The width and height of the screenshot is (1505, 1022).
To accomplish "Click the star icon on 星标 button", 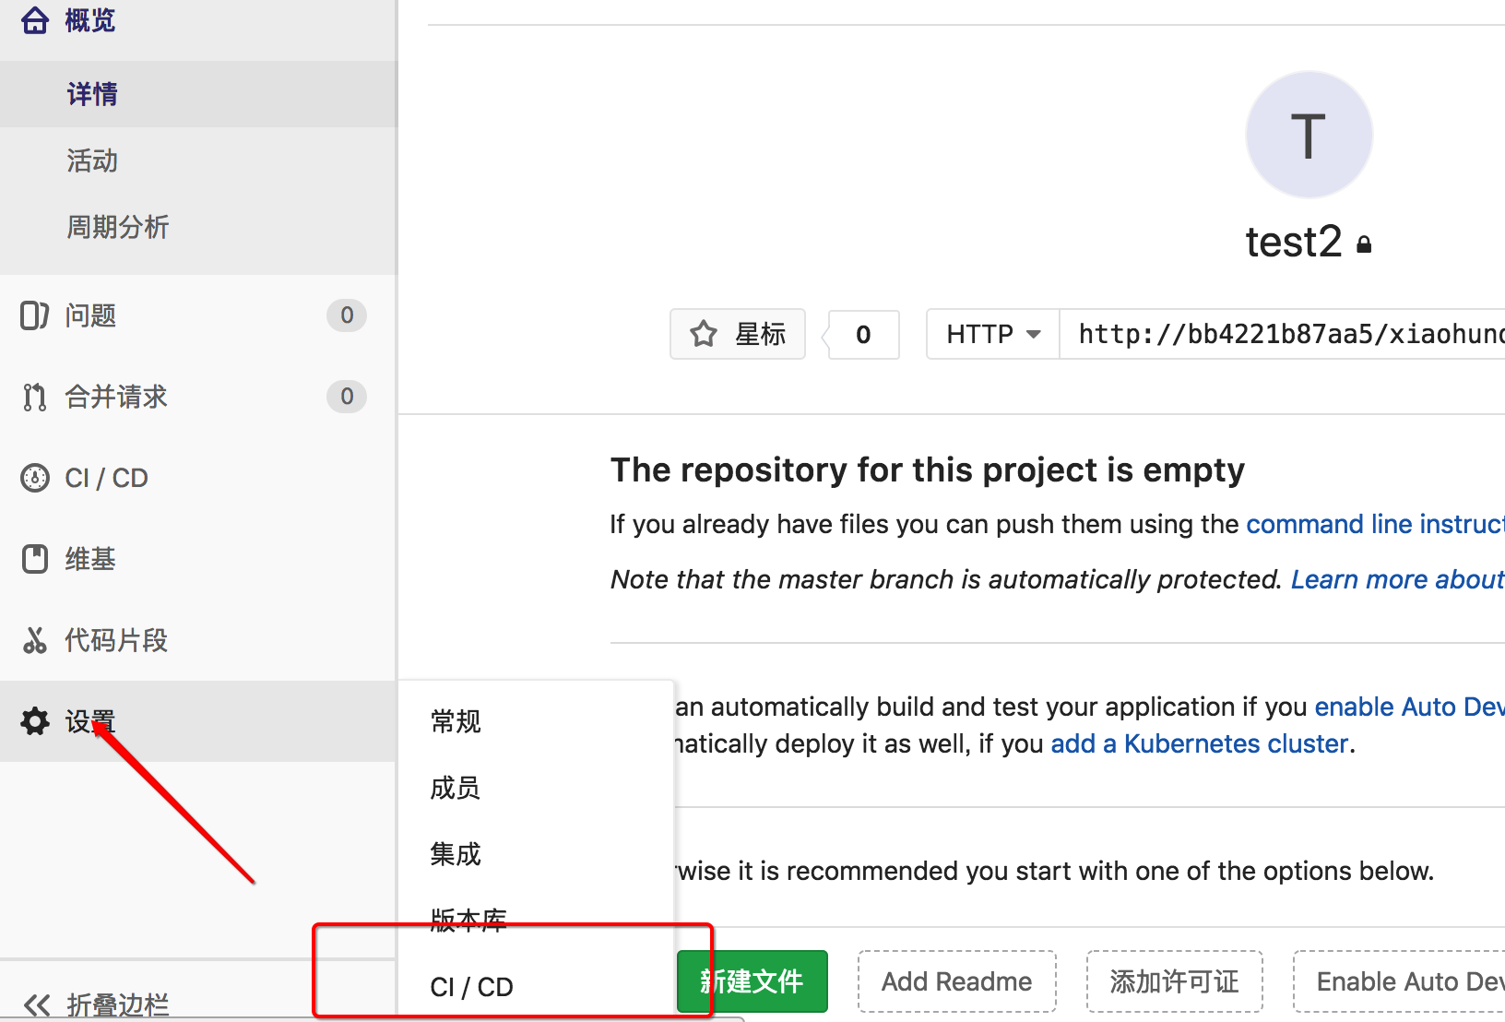I will click(x=704, y=334).
